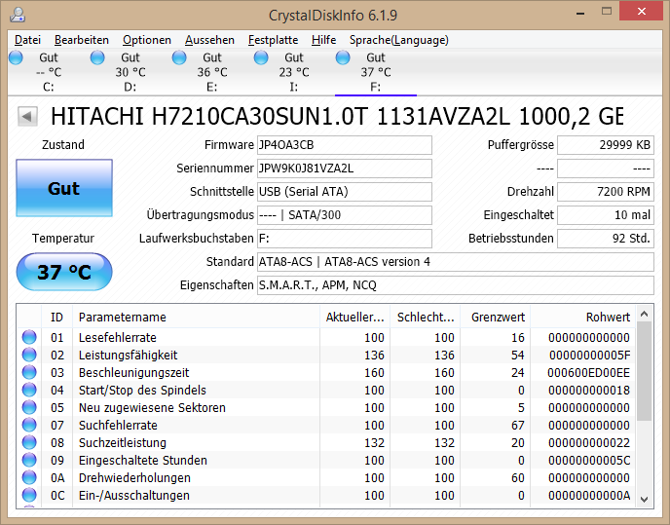
Task: Click the Parametername column header
Action: click(x=196, y=317)
